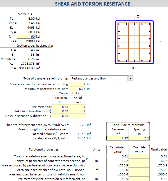Select Long. Side reinforcing spacing 5.2
The width and height of the screenshot is (168, 181).
click(x=139, y=138)
